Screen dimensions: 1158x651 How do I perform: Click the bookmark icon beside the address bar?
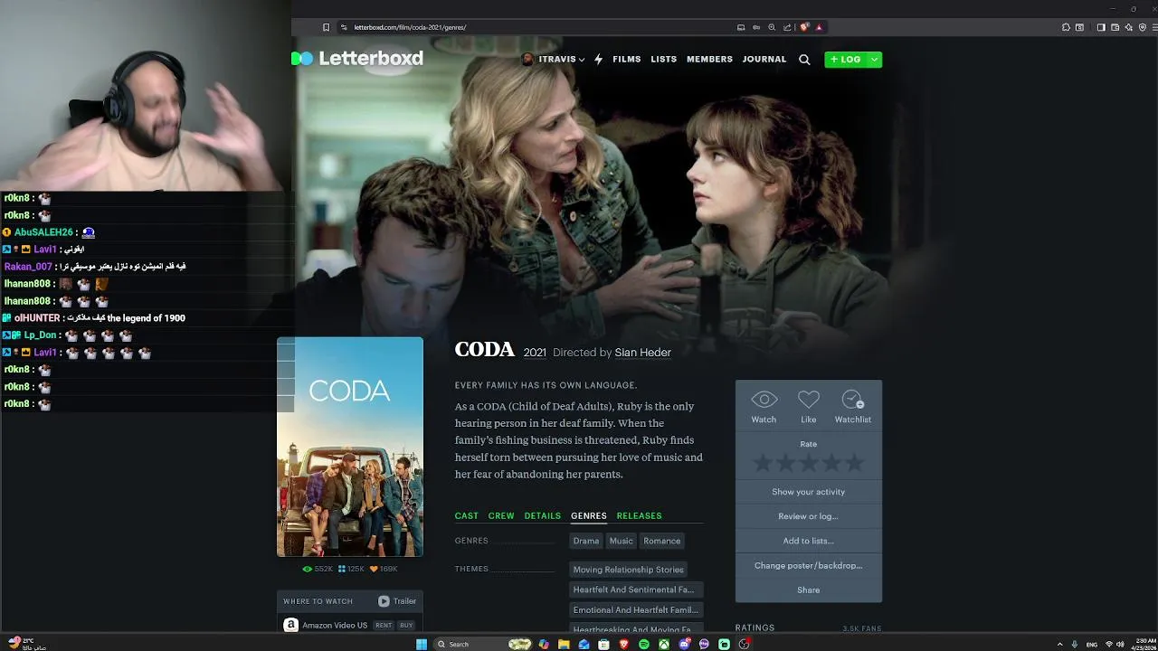pos(327,27)
